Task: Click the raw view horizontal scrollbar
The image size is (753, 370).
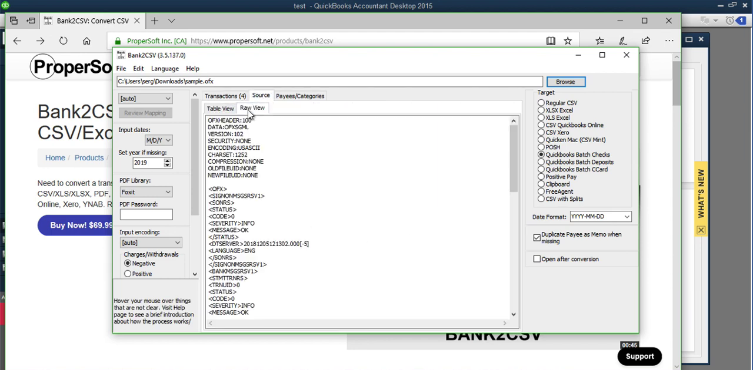Action: pos(357,323)
